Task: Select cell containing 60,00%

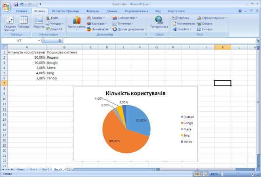Action: pos(27,62)
